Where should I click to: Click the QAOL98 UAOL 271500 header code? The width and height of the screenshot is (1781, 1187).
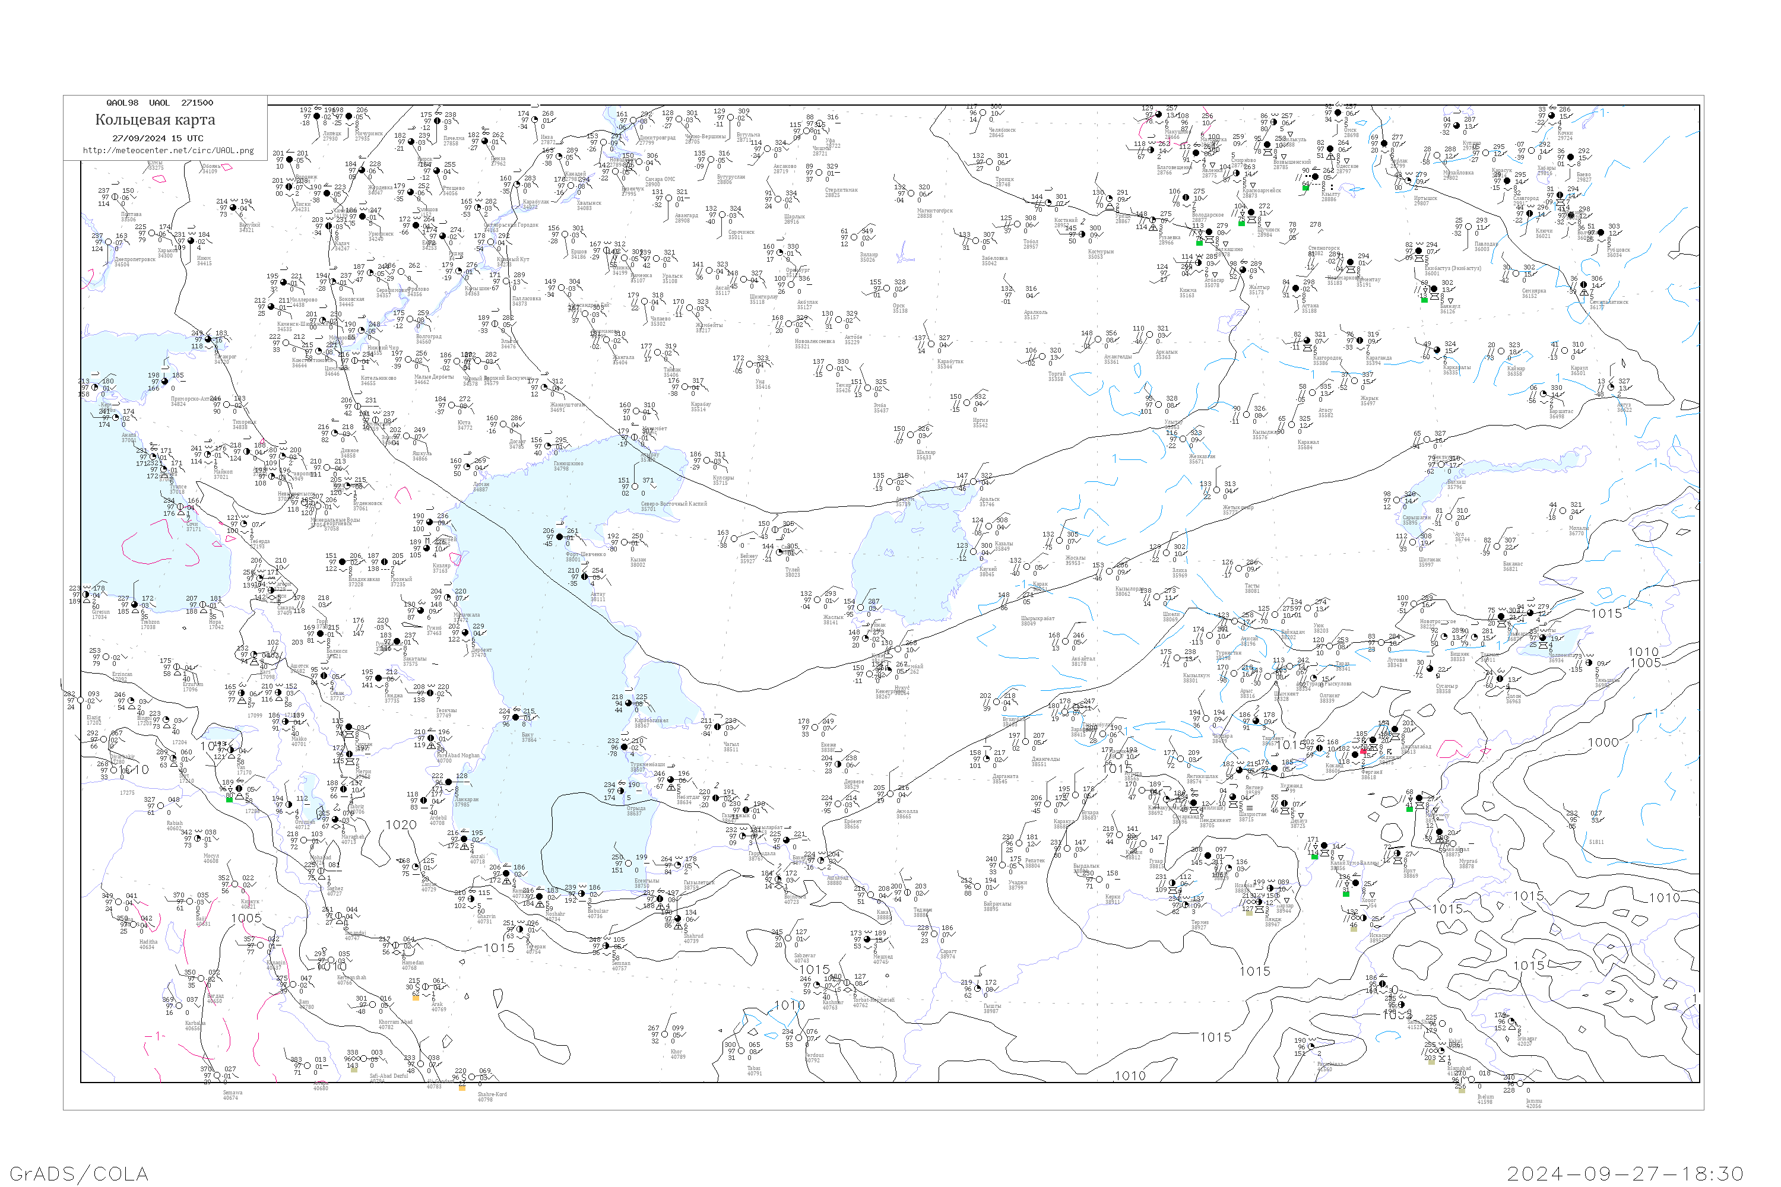point(159,103)
